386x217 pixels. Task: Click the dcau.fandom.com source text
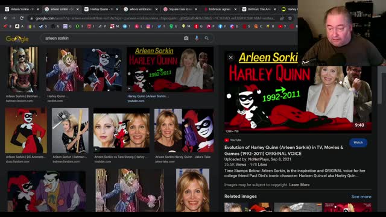[x=17, y=162]
